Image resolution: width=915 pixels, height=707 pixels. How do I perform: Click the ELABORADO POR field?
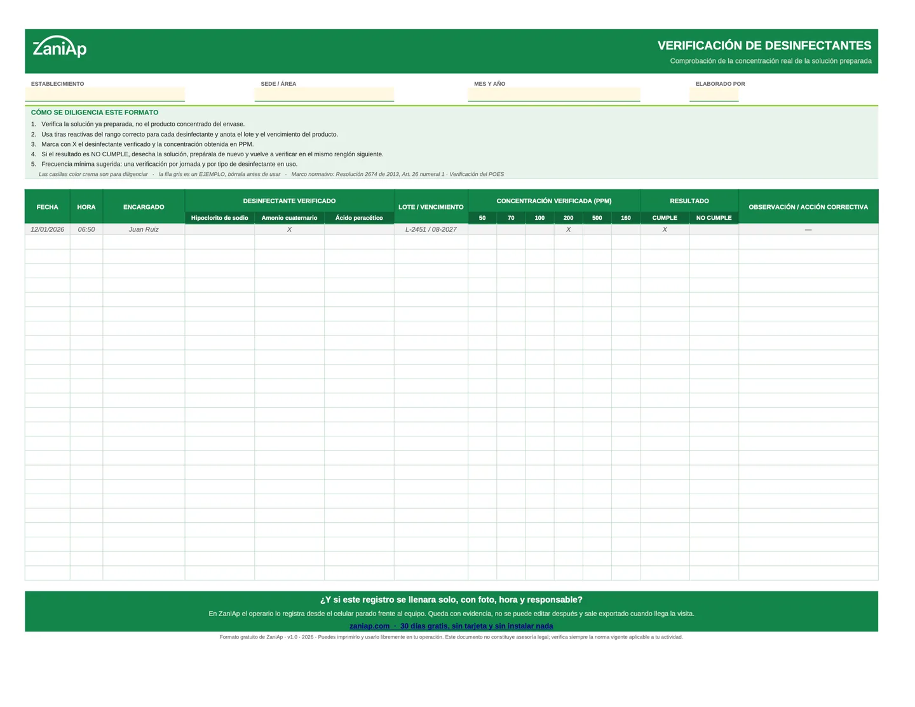tap(714, 94)
